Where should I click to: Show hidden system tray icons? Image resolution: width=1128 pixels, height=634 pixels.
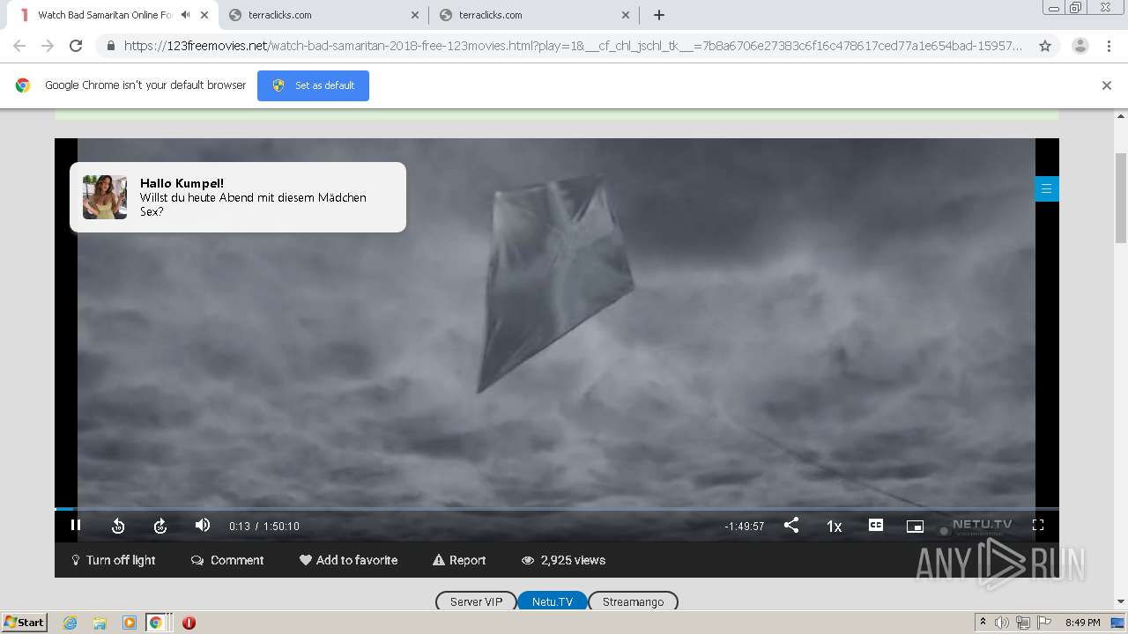click(983, 622)
